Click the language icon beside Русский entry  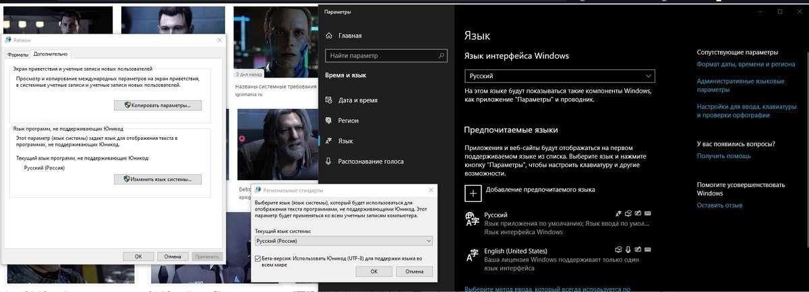pyautogui.click(x=473, y=218)
